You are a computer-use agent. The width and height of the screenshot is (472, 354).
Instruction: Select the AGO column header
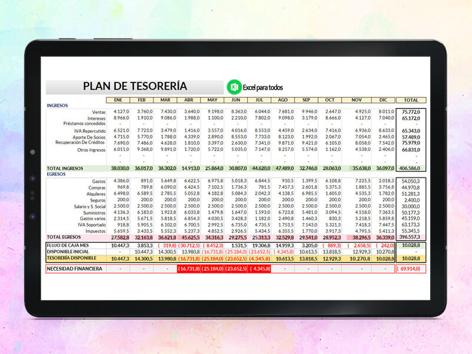point(283,100)
